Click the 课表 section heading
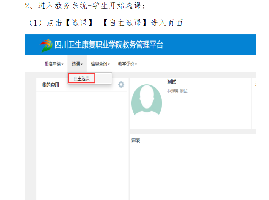The height and width of the screenshot is (200, 269). tap(136, 140)
